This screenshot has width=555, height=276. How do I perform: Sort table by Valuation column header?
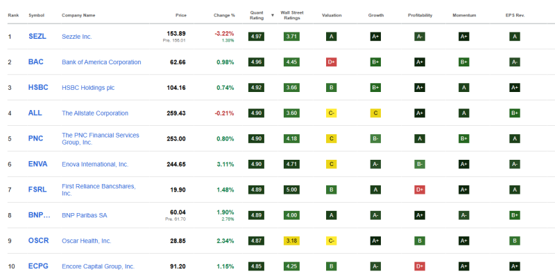tap(332, 15)
